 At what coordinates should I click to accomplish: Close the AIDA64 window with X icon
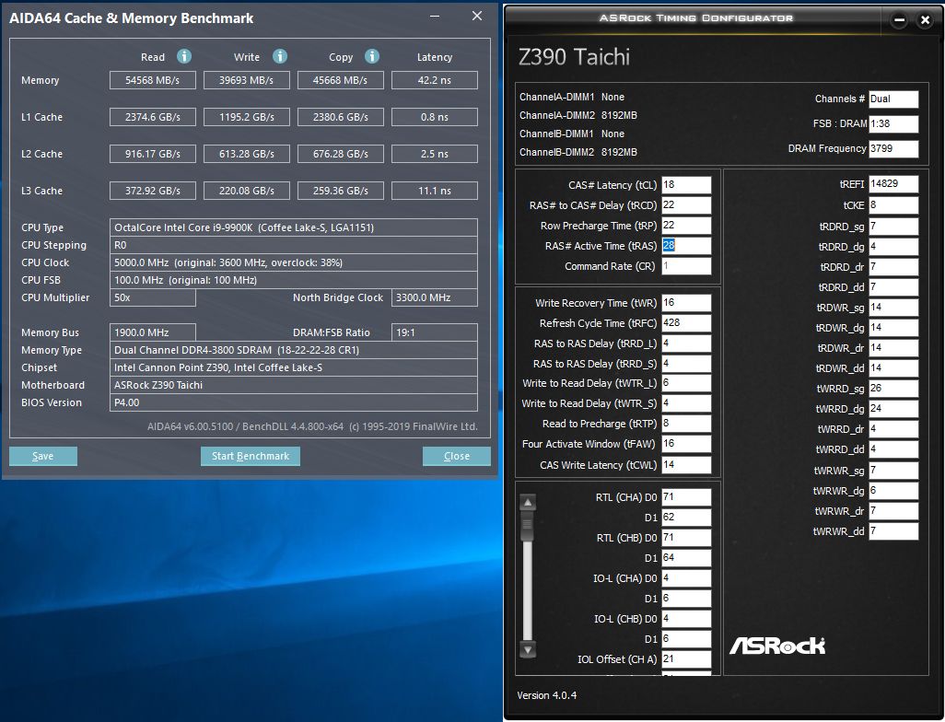[x=477, y=17]
